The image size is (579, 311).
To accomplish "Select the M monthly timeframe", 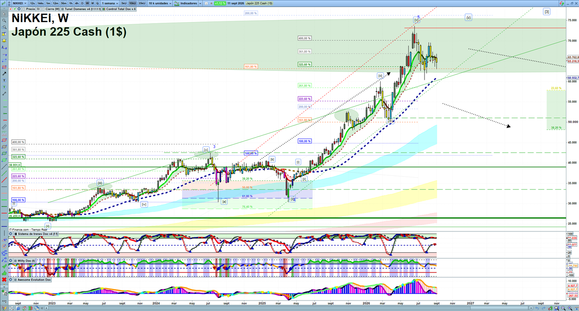I will 92,3.
